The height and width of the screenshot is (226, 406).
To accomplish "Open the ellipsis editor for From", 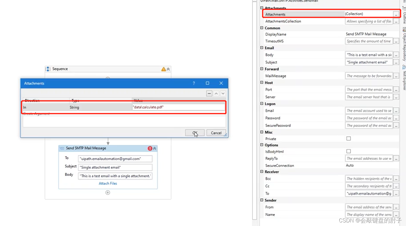I will click(x=396, y=207).
